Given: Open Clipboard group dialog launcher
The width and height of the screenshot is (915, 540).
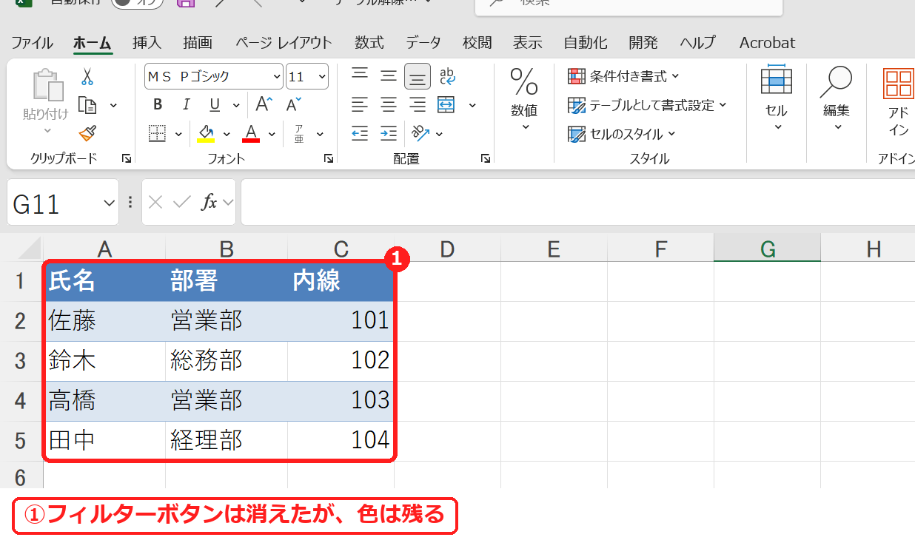Looking at the screenshot, I should click(x=127, y=158).
